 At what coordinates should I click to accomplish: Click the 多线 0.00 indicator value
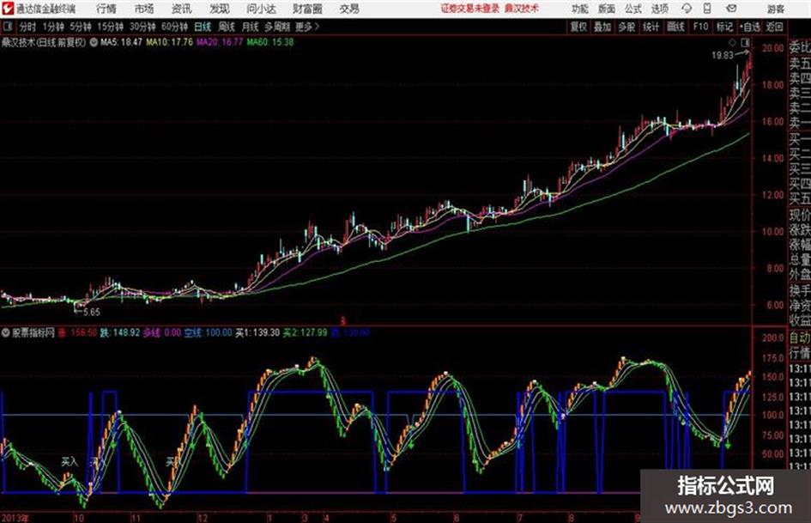(162, 332)
